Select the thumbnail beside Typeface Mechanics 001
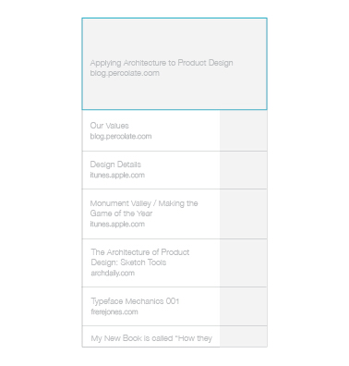Screen dimensions: 349x366 tap(243, 307)
